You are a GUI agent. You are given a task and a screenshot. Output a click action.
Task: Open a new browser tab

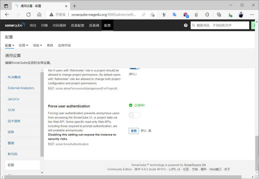74,6
